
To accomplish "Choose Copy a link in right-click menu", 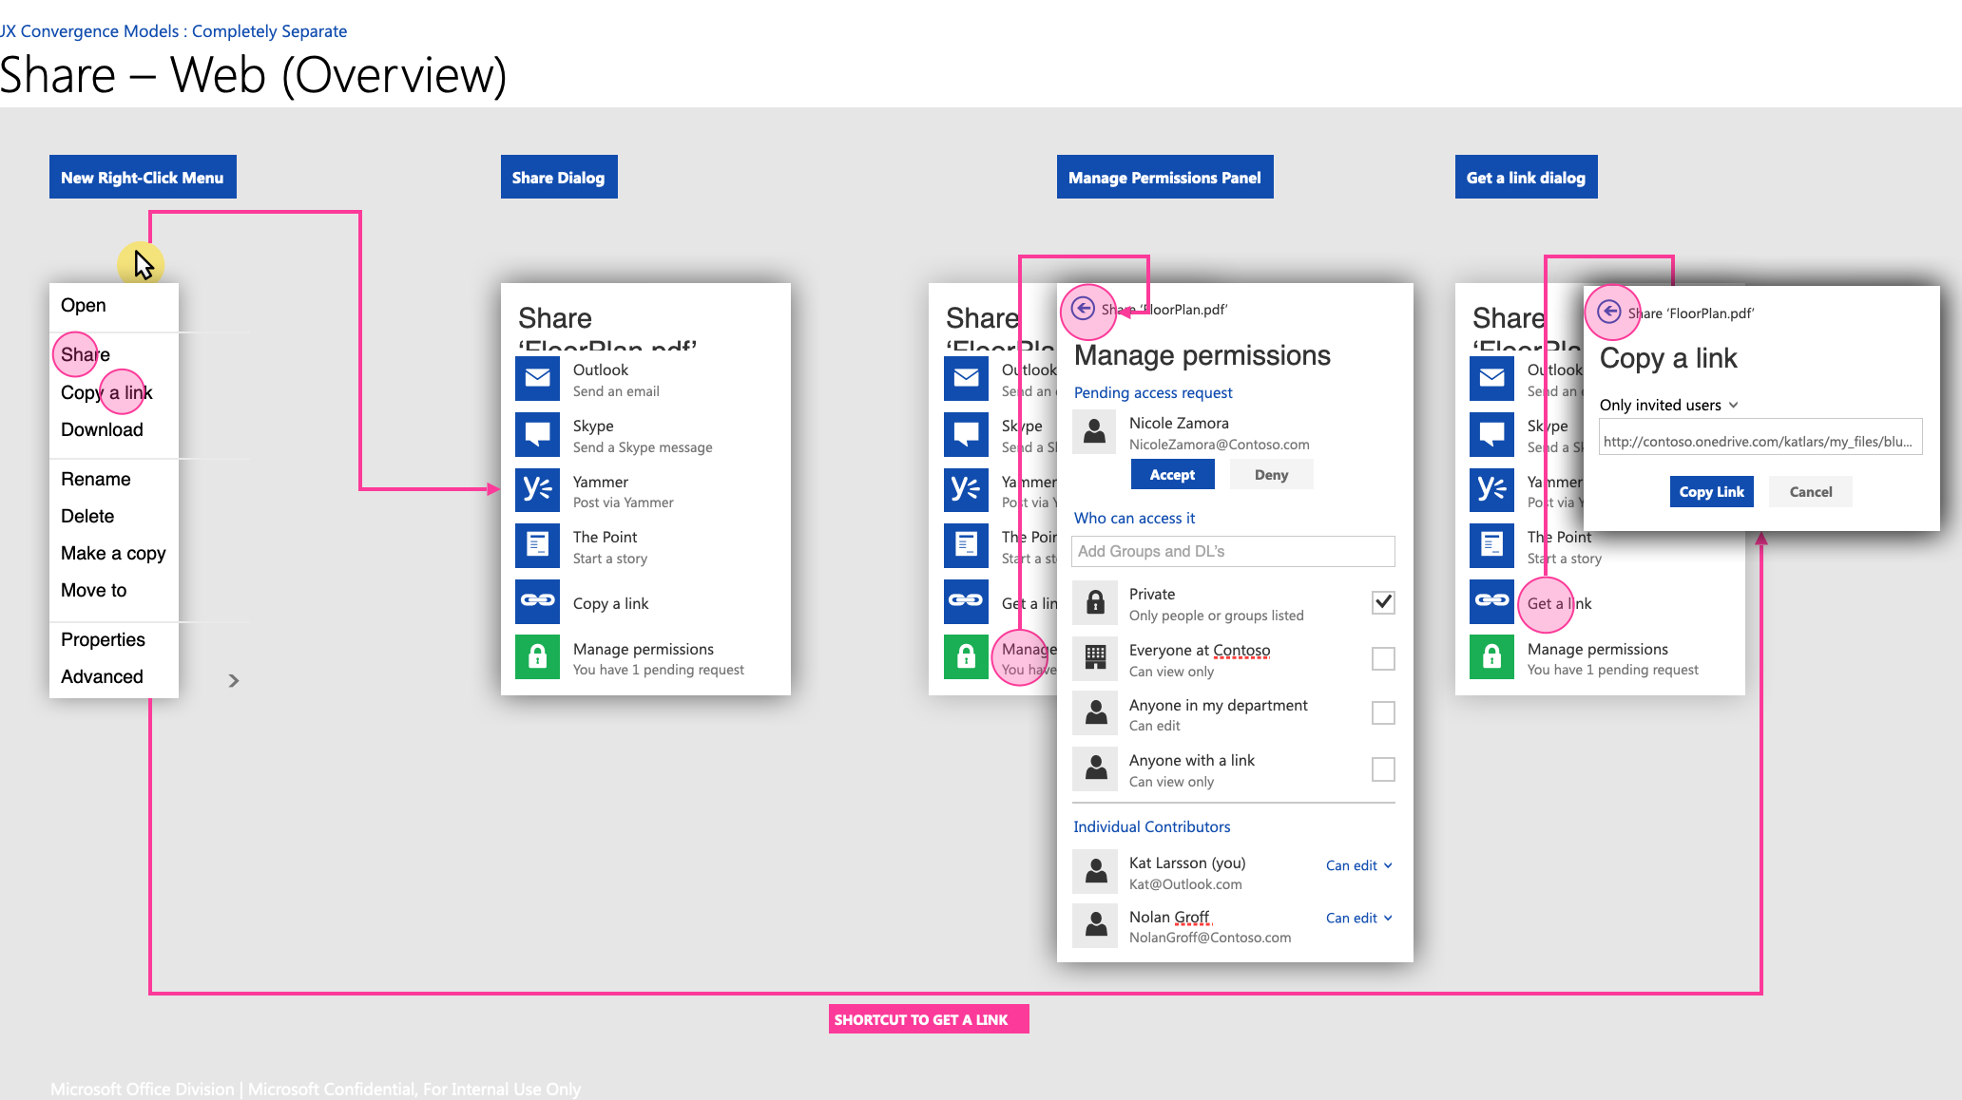I will click(x=106, y=392).
